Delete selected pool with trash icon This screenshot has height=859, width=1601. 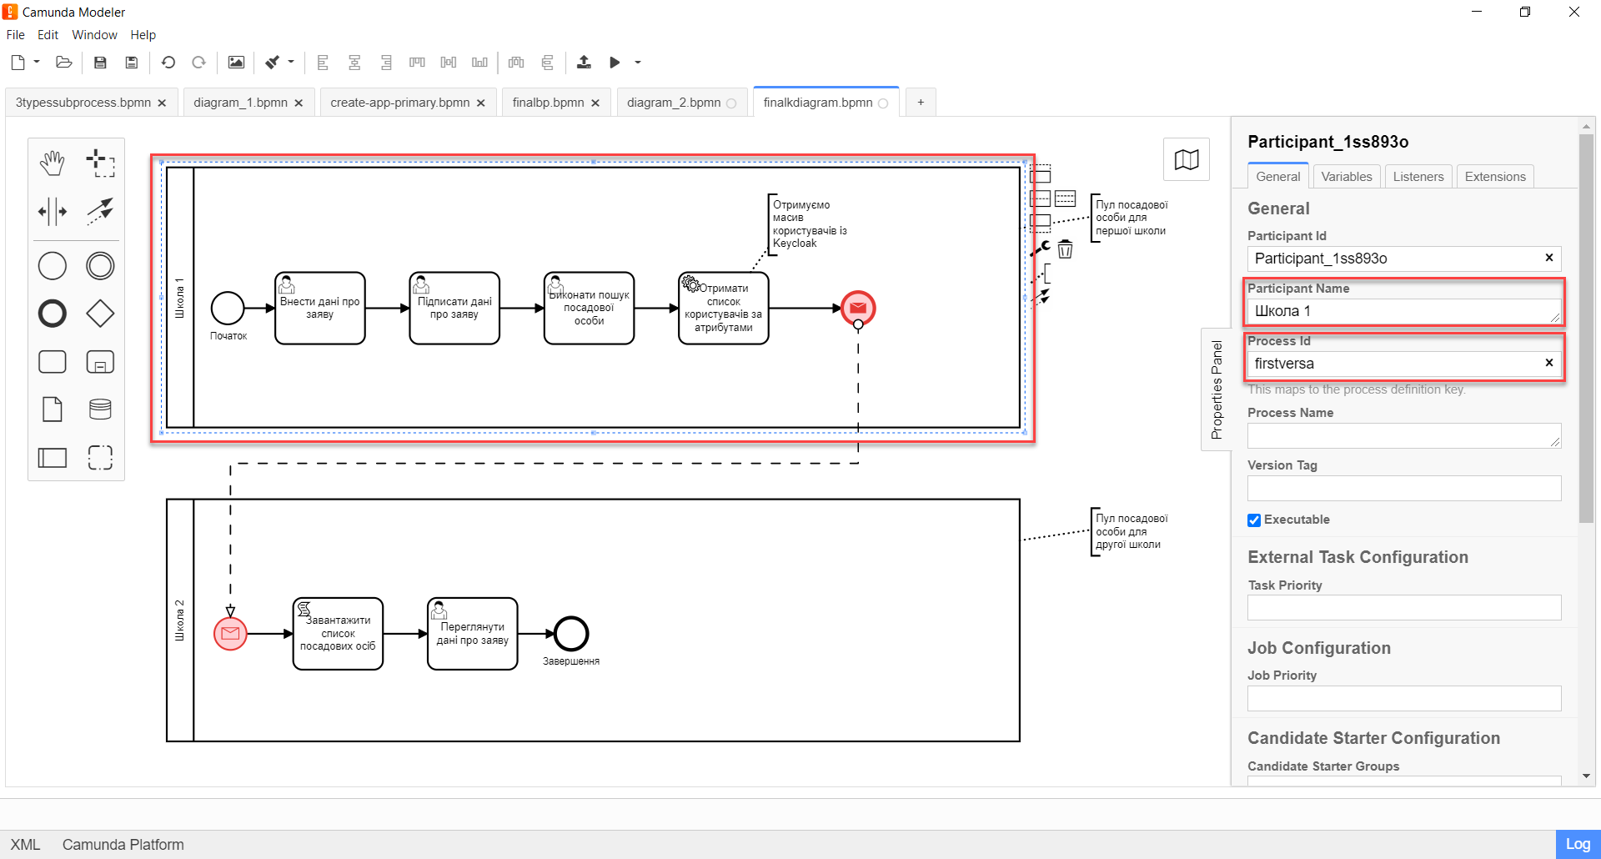pyautogui.click(x=1065, y=249)
